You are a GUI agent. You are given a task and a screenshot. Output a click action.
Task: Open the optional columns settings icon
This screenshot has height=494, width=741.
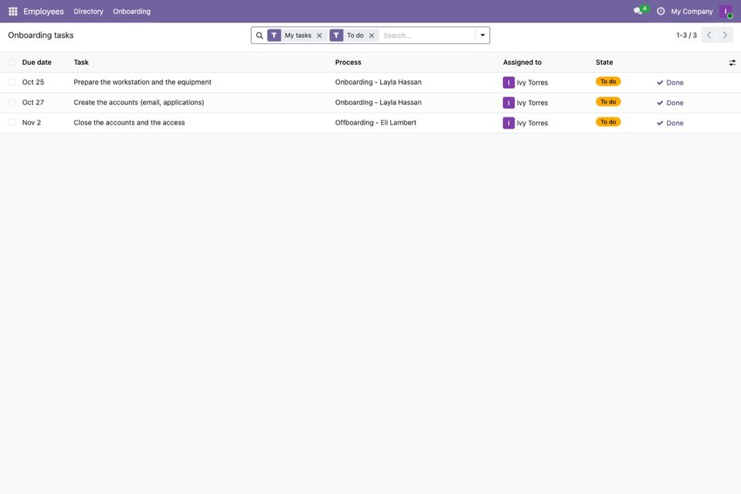[x=732, y=63]
